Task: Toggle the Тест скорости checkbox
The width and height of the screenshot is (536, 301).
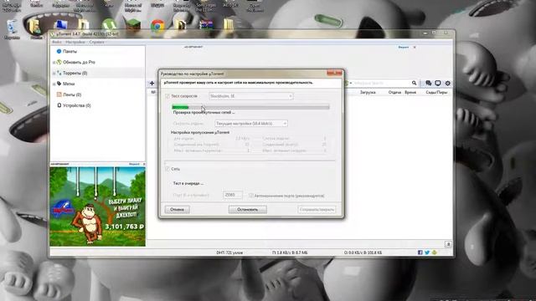Action: (167, 96)
